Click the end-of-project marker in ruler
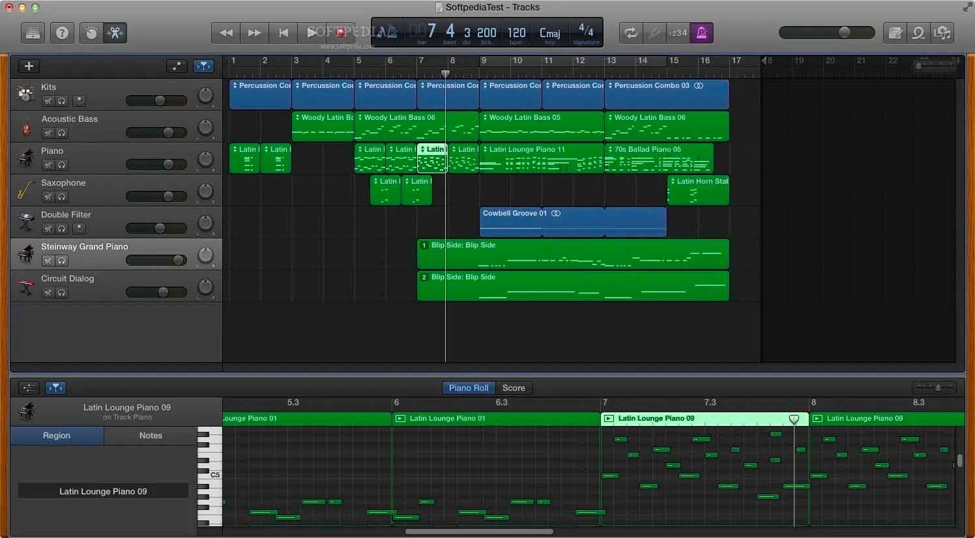 coord(764,61)
